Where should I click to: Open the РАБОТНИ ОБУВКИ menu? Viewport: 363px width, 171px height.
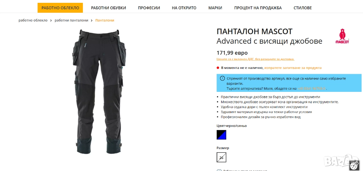[108, 8]
